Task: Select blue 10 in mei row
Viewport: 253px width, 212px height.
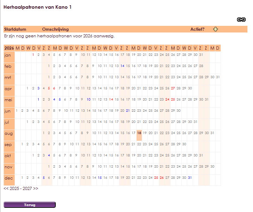Action: coord(89,100)
